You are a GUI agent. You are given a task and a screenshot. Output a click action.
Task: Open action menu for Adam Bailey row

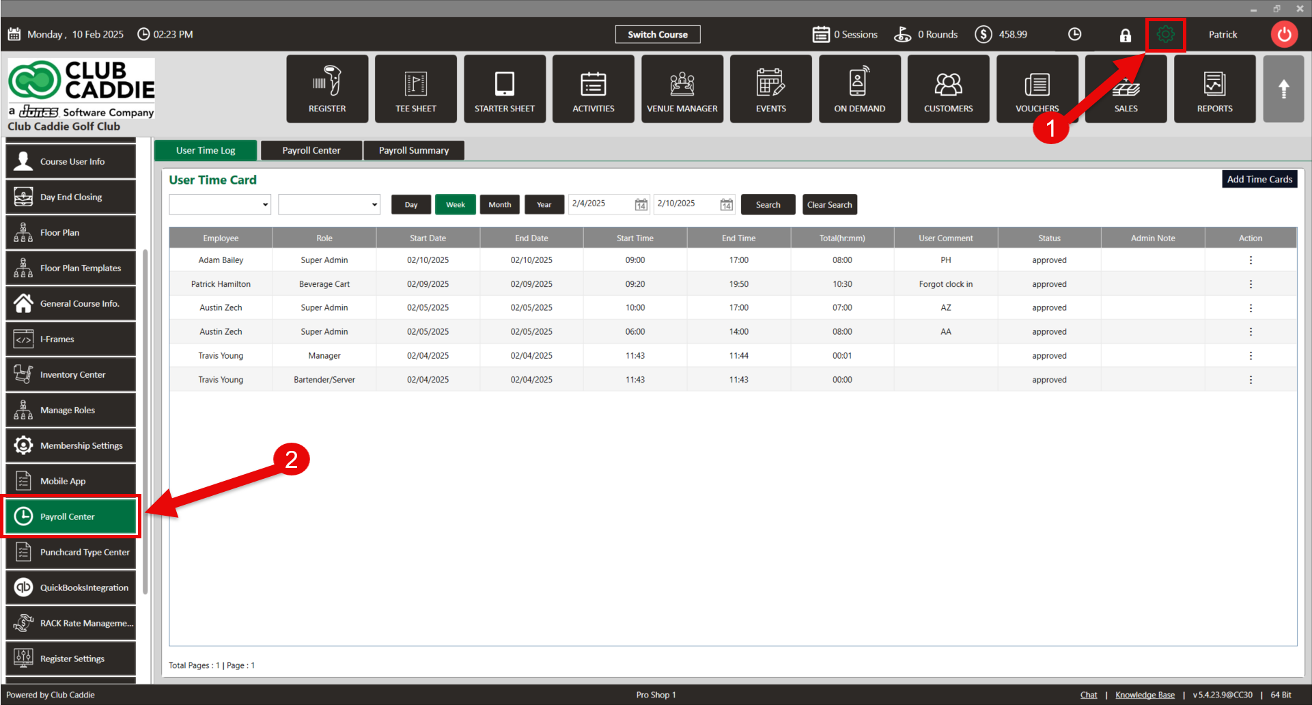click(1251, 260)
